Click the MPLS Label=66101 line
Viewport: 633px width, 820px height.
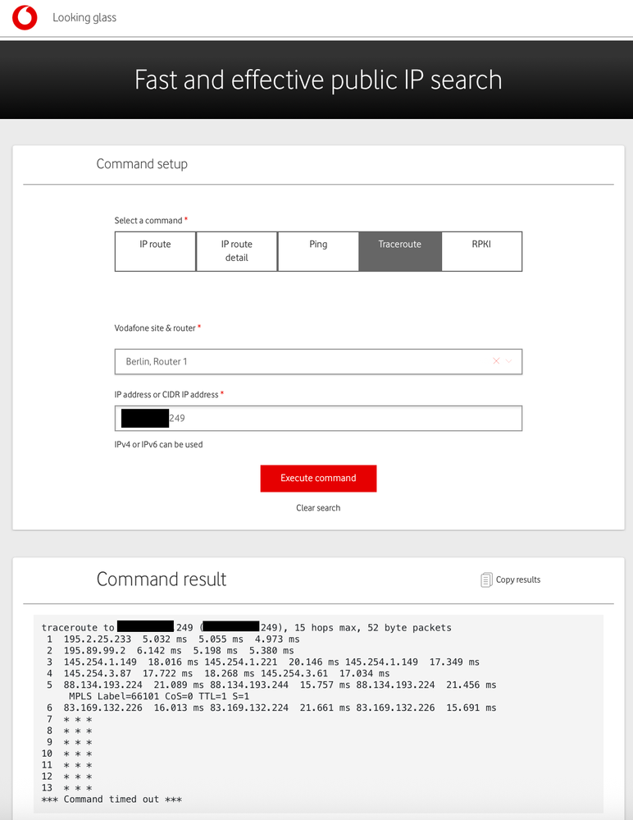click(x=159, y=696)
